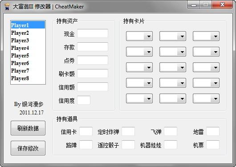The height and width of the screenshot is (167, 236).
Task: Focus the 遥控骰子 item count field
Action: point(128,145)
